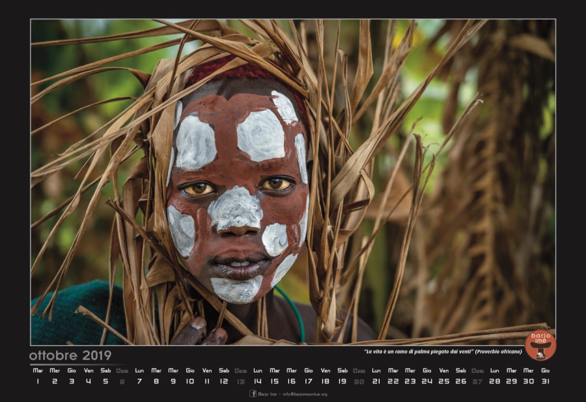Open the info@barjoimeonlus.org email link

[305, 394]
